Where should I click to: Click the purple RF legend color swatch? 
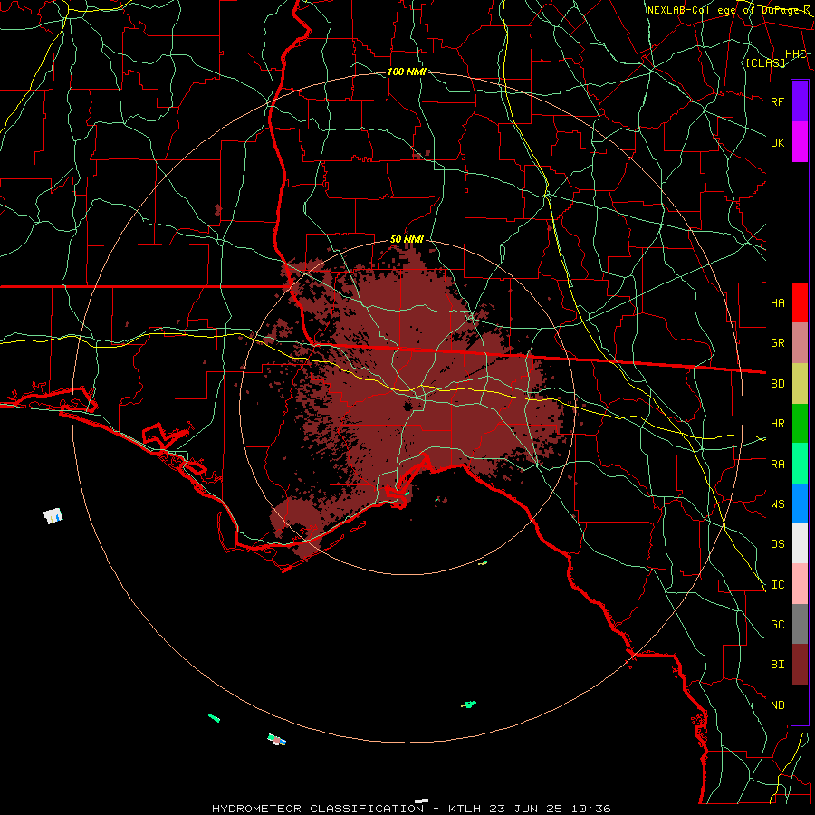[800, 101]
